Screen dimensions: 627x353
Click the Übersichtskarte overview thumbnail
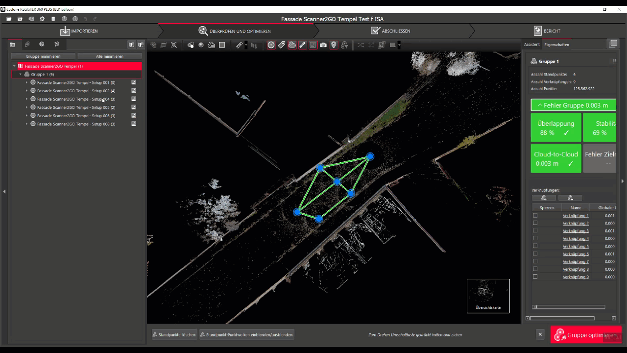pos(488,296)
